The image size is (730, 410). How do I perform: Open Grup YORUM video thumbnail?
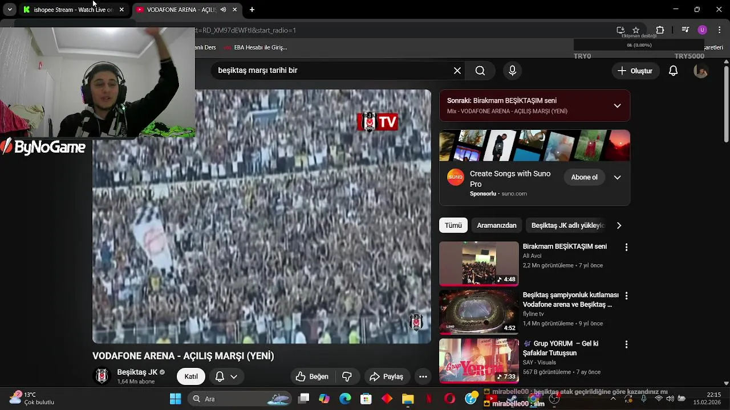479,361
